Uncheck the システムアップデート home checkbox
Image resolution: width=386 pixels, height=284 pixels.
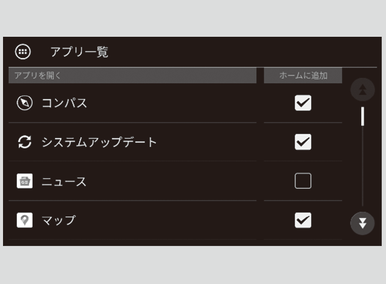coord(303,142)
